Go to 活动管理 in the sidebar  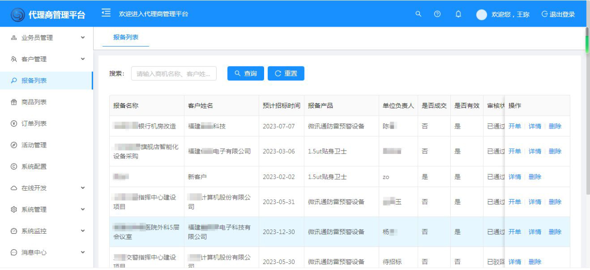34,145
